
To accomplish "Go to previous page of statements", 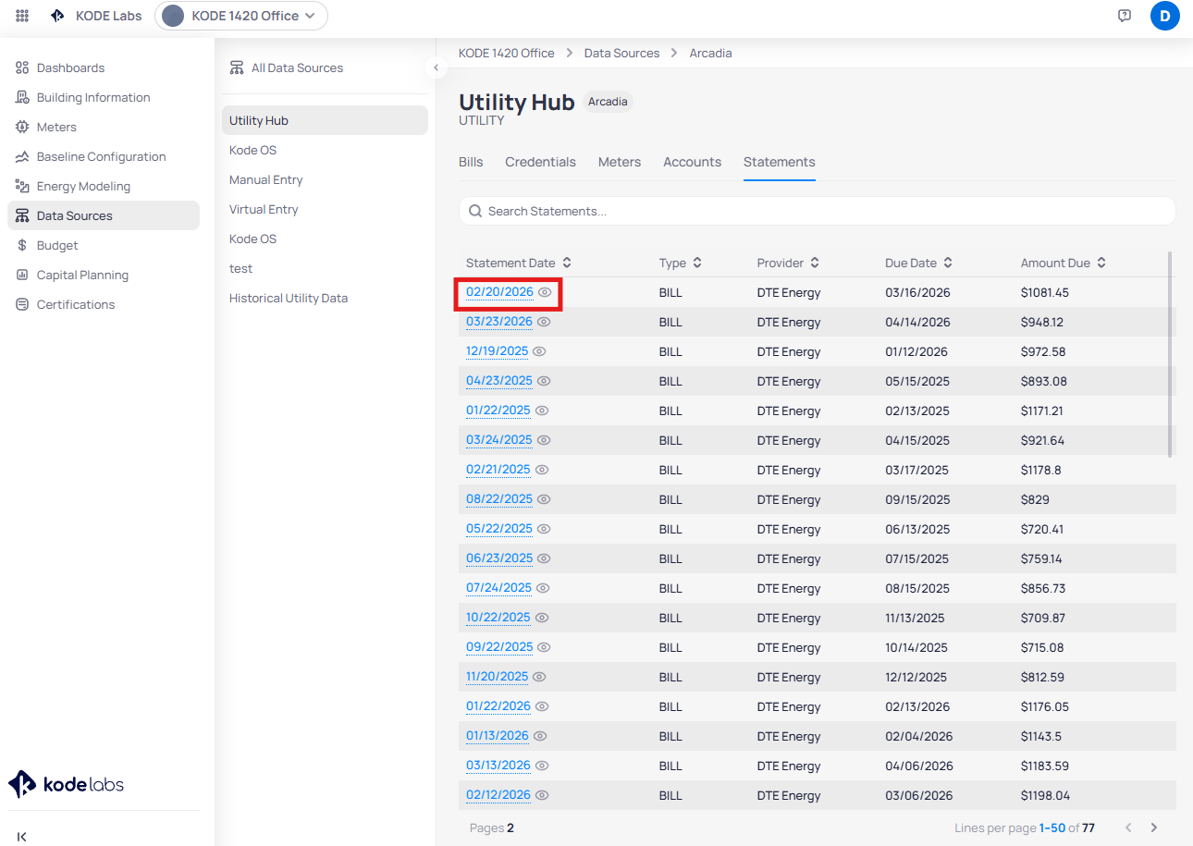I will [1128, 828].
